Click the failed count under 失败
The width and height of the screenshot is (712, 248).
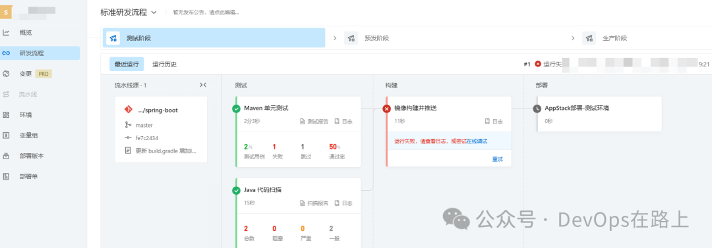pos(274,147)
